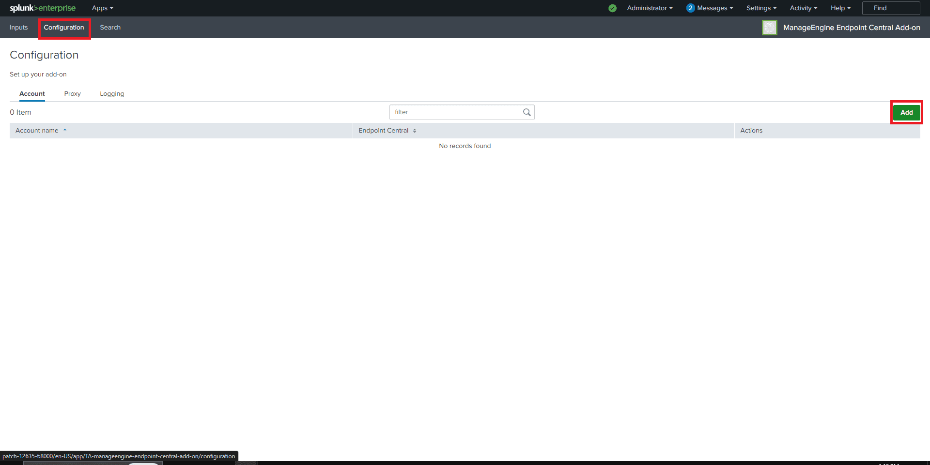Sort by Account name using the arrow icon
930x465 pixels.
point(65,130)
